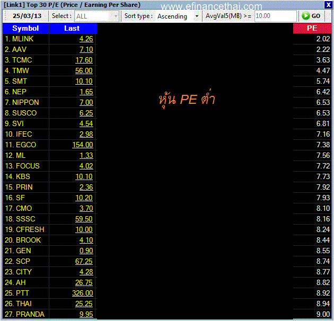This screenshot has width=334, height=321.
Task: Sort by the PE column header
Action: point(312,28)
